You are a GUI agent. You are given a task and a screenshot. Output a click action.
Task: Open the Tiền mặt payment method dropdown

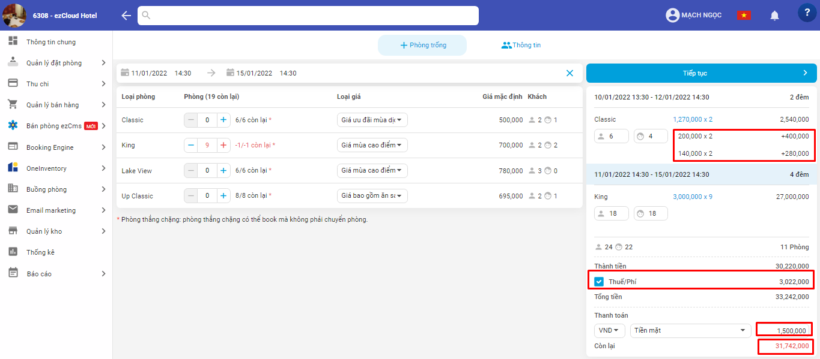tap(690, 330)
